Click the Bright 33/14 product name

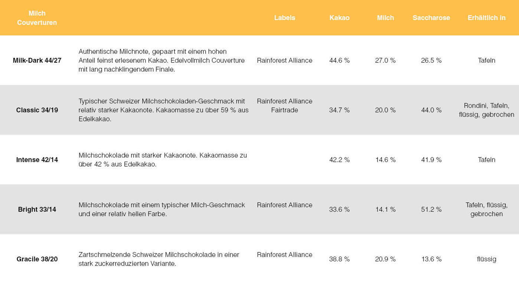tap(37, 209)
